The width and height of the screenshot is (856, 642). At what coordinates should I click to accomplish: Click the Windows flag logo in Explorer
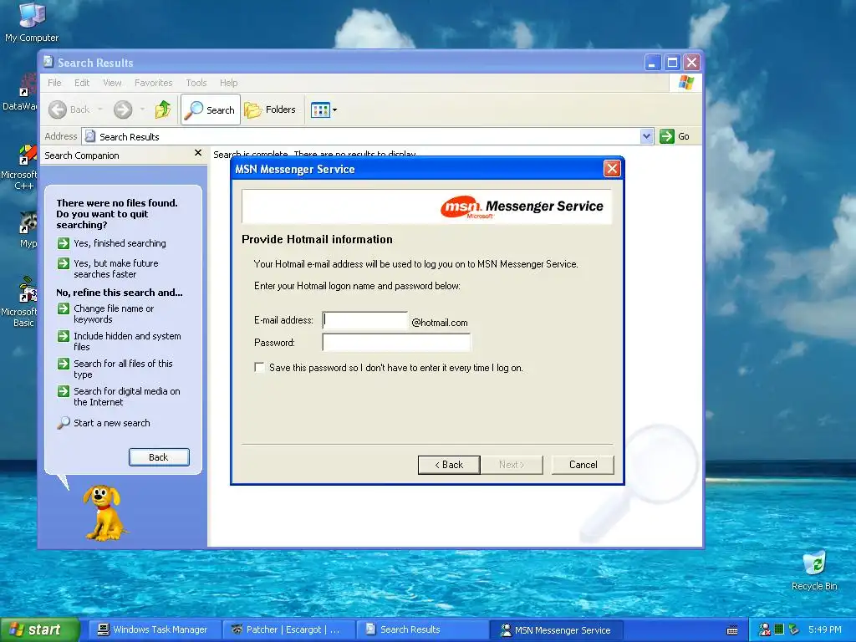[x=685, y=83]
